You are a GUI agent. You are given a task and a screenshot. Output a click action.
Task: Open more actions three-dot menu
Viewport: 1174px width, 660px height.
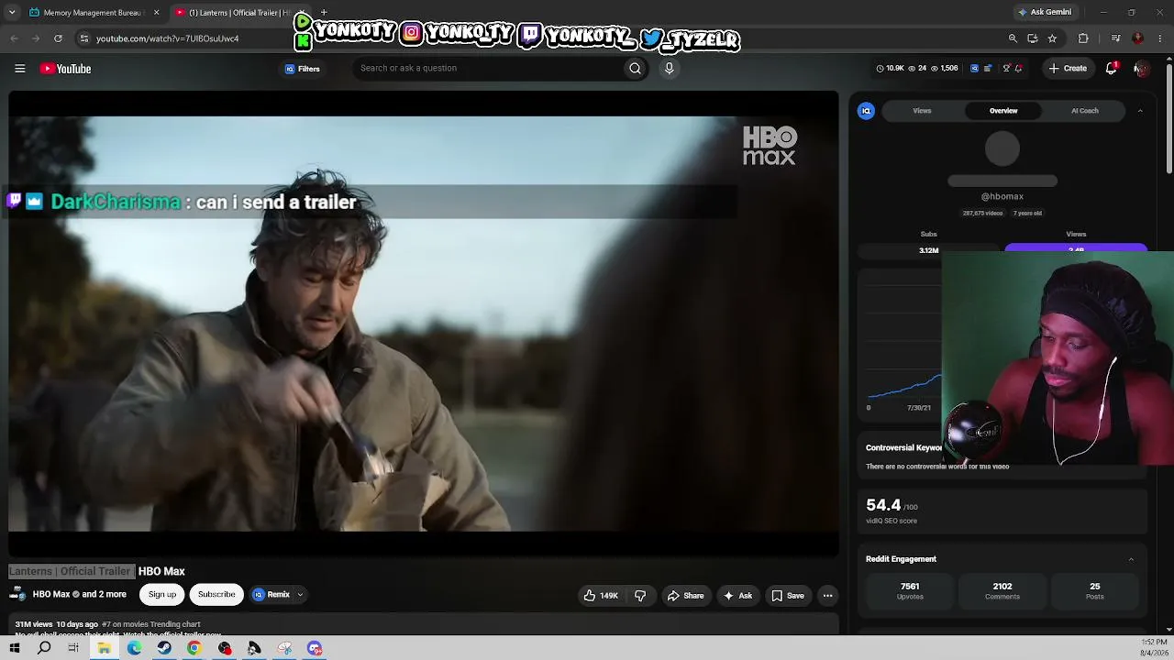[827, 596]
